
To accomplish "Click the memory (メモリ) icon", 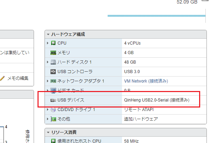I will [53, 53].
